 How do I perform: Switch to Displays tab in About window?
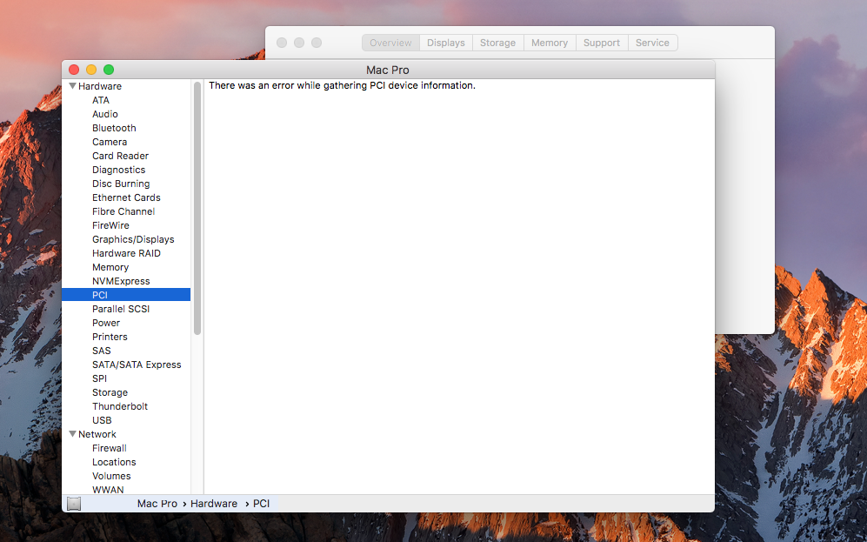445,43
